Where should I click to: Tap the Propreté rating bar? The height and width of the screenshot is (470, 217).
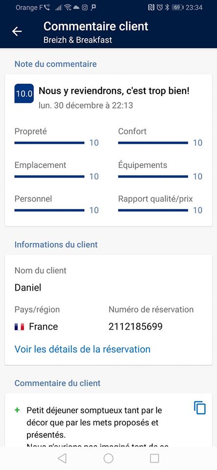click(49, 142)
